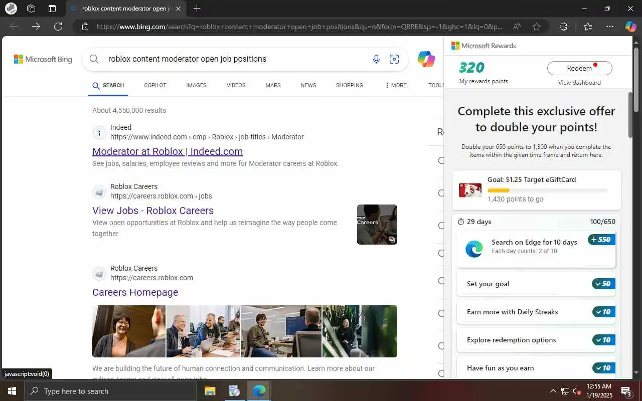This screenshot has height=401, width=642.
Task: Click the Rewards panel scrollbar
Action: (x=630, y=114)
